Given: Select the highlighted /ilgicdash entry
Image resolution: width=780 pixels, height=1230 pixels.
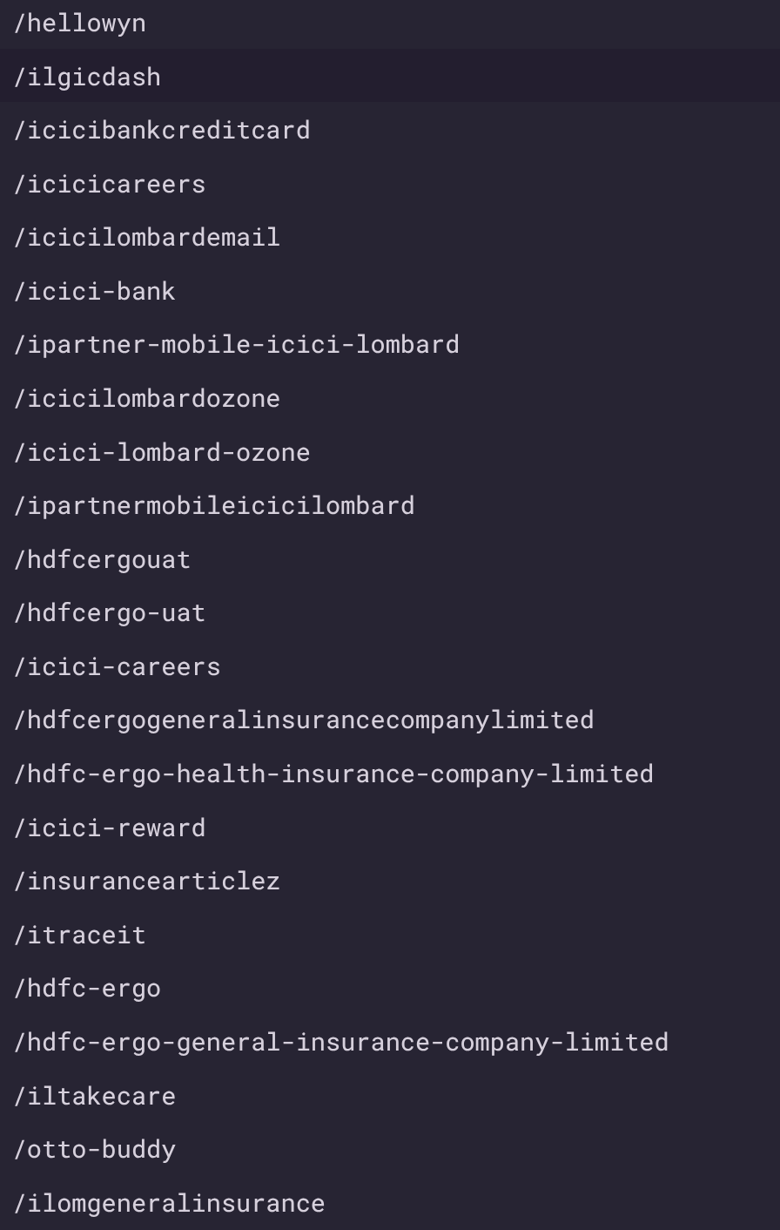Looking at the screenshot, I should 88,78.
